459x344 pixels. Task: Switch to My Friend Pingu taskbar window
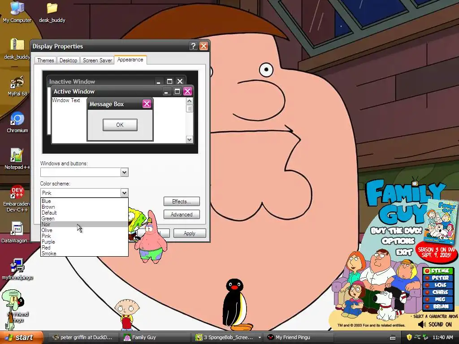click(299, 337)
